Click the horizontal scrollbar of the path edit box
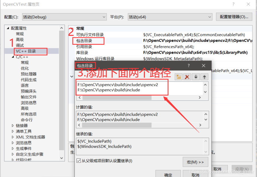Screen dimensions: 257x177 pyautogui.click(x=117, y=98)
